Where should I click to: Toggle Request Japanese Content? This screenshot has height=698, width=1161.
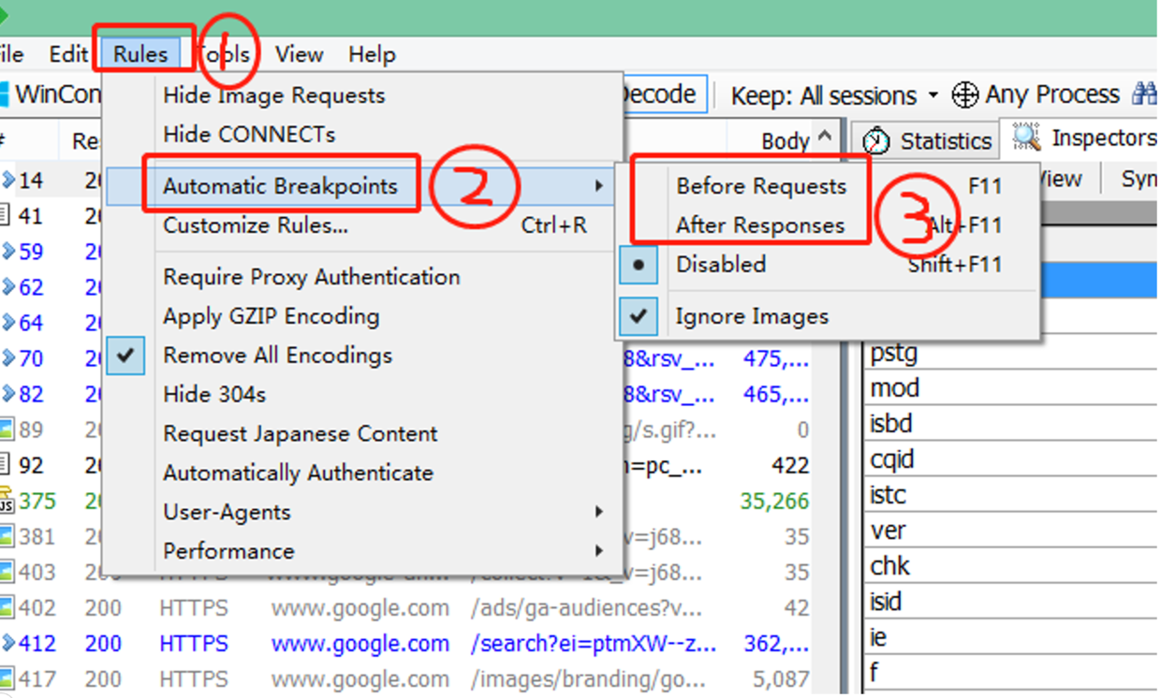tap(362, 434)
